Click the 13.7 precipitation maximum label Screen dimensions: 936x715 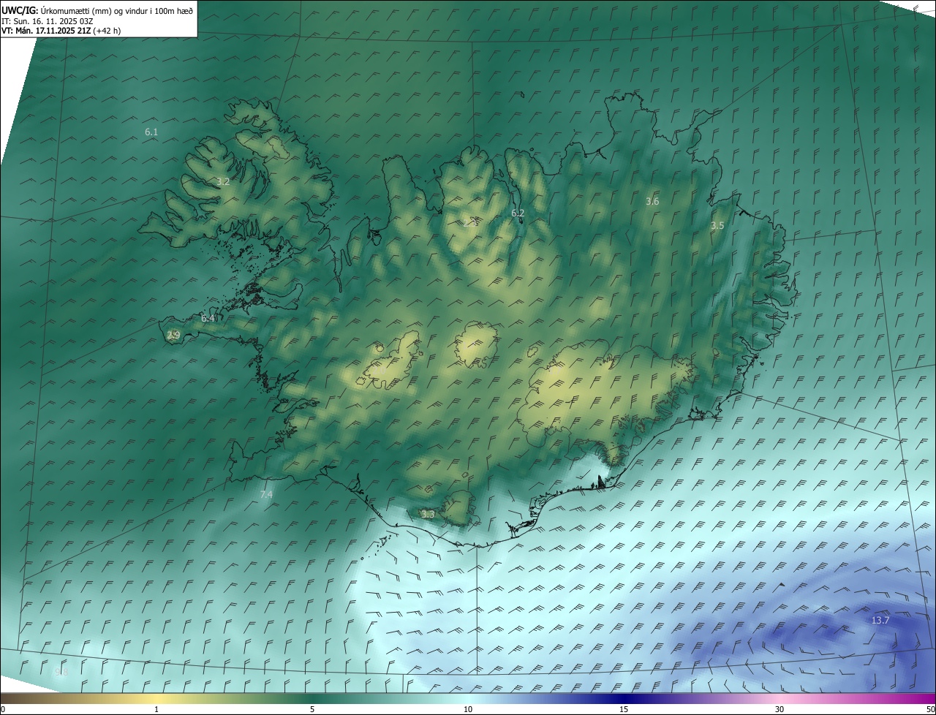(880, 621)
